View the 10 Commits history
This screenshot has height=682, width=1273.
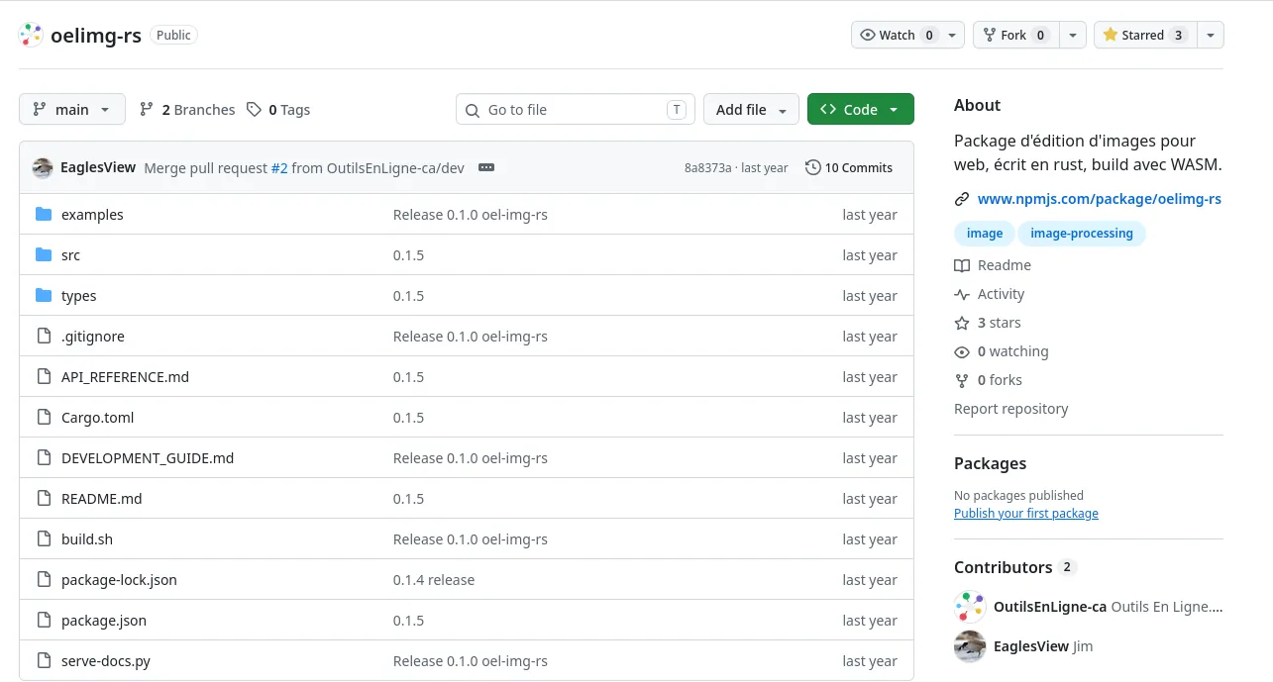[x=849, y=167]
